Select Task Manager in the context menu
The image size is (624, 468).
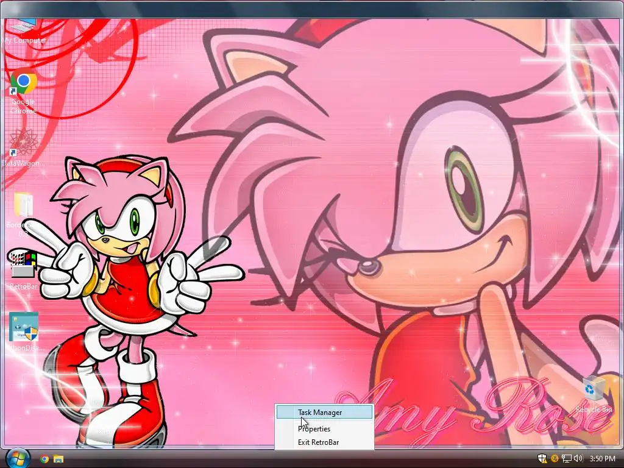(x=324, y=413)
